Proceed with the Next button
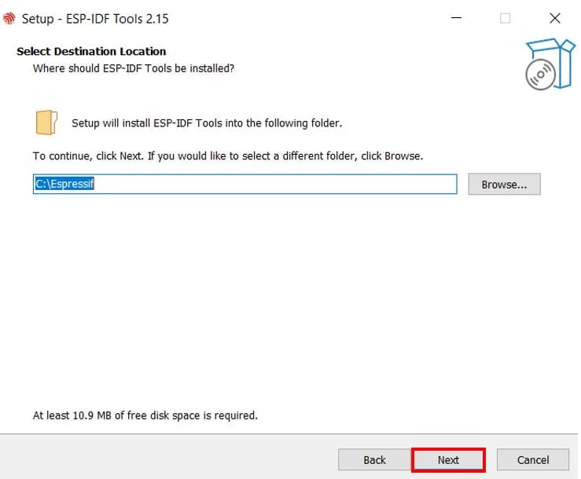581x479 pixels. 448,459
